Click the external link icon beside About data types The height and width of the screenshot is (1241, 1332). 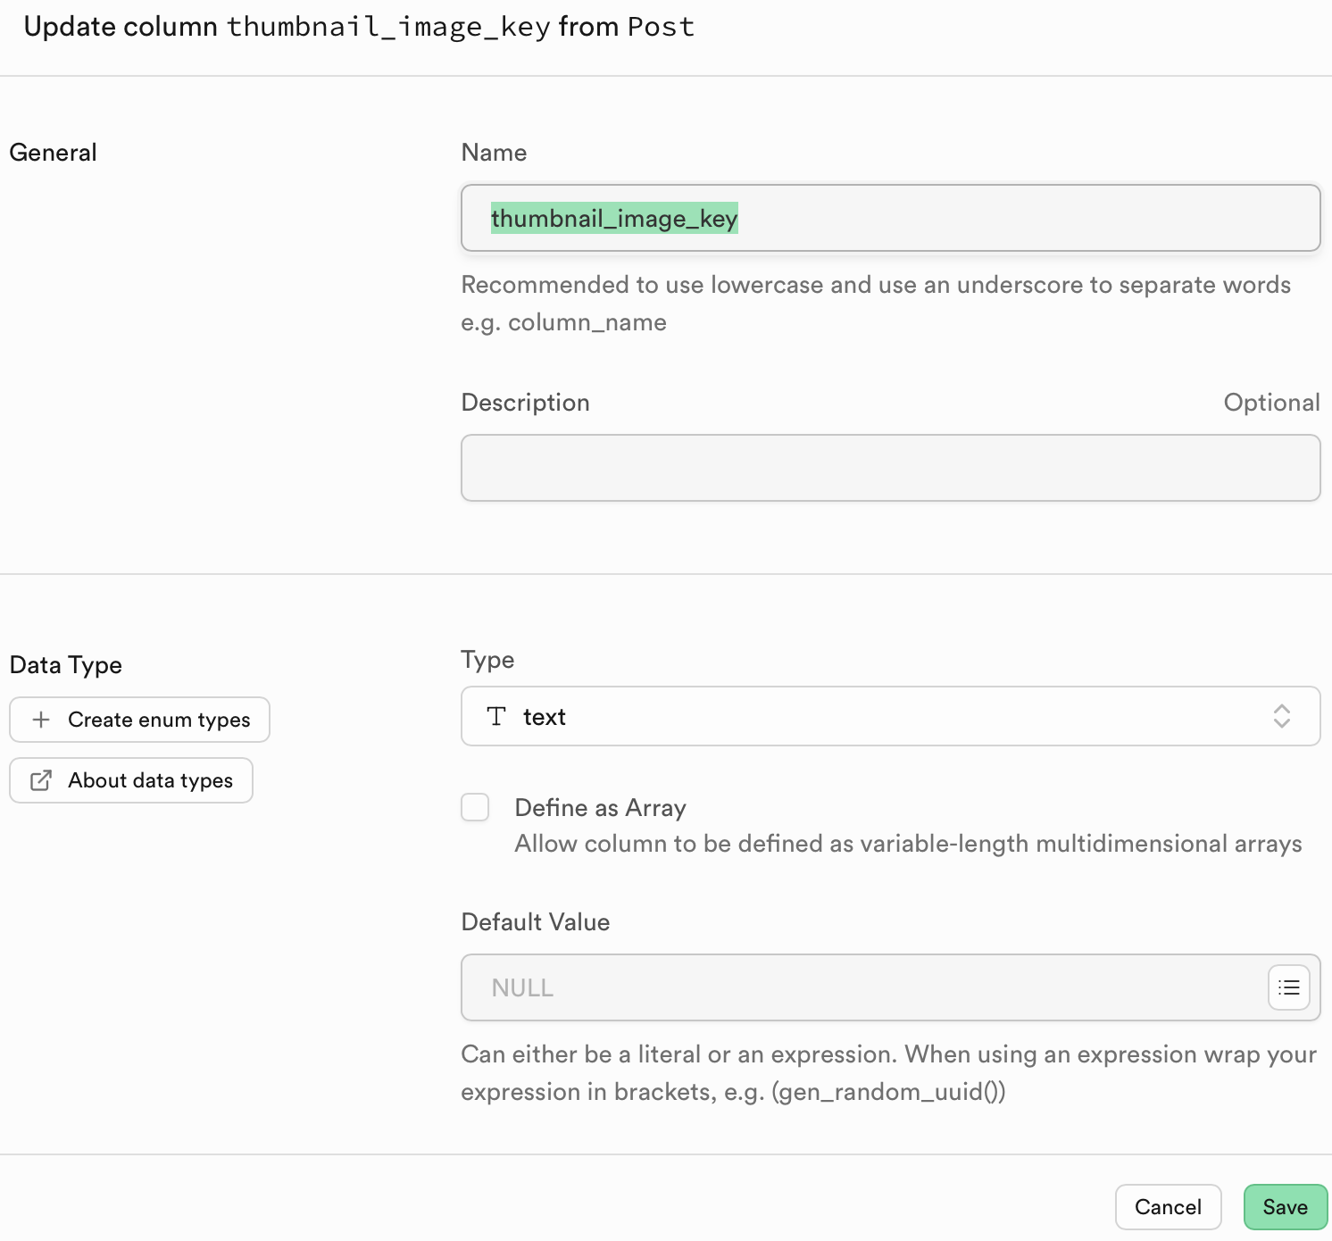coord(41,780)
